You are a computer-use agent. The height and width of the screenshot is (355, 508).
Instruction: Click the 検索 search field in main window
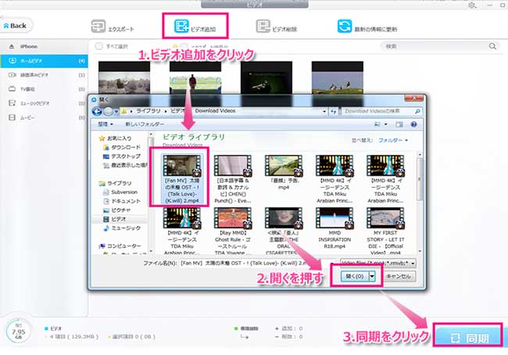(x=436, y=46)
